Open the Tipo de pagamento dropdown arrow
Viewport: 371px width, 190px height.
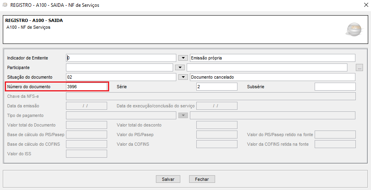183,115
